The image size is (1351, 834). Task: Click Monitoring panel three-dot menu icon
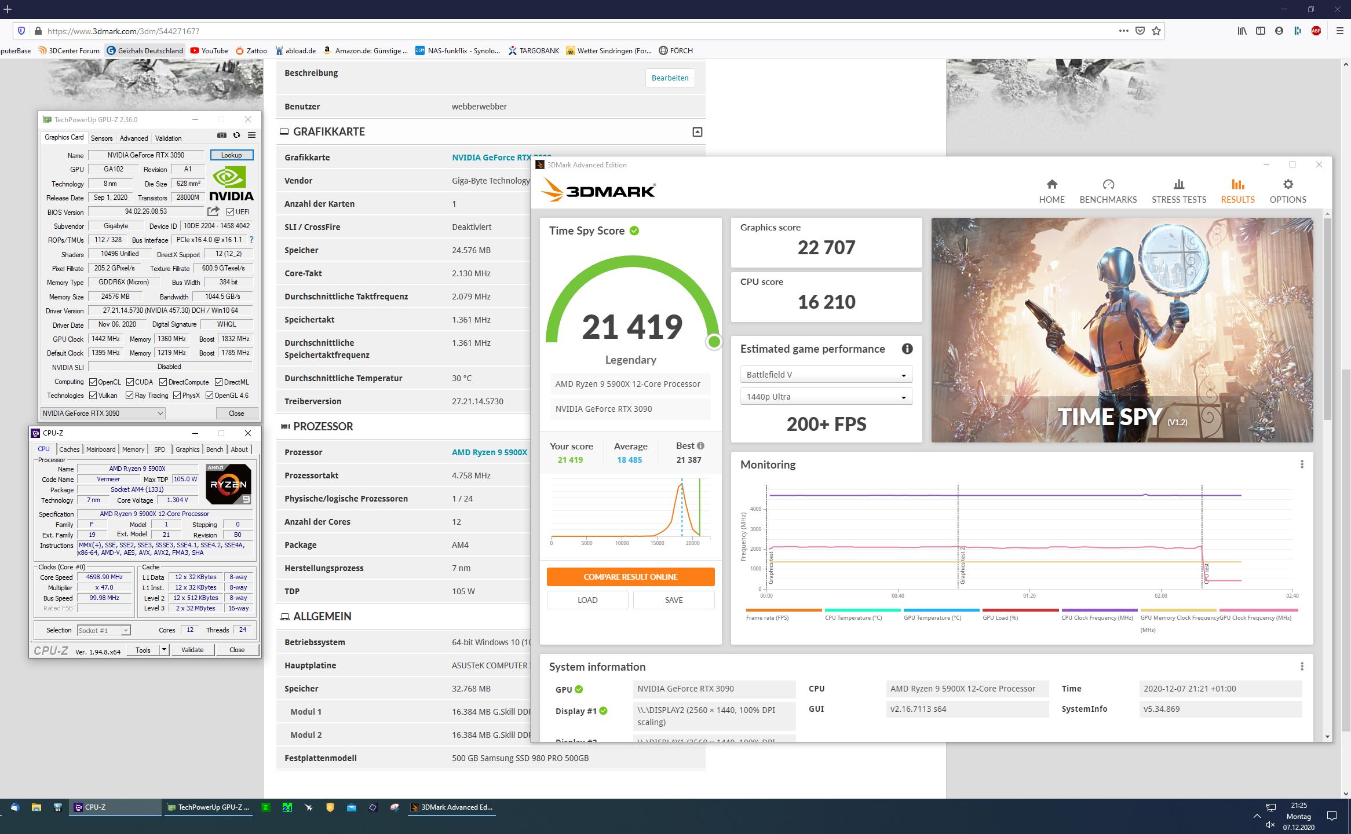[1302, 464]
